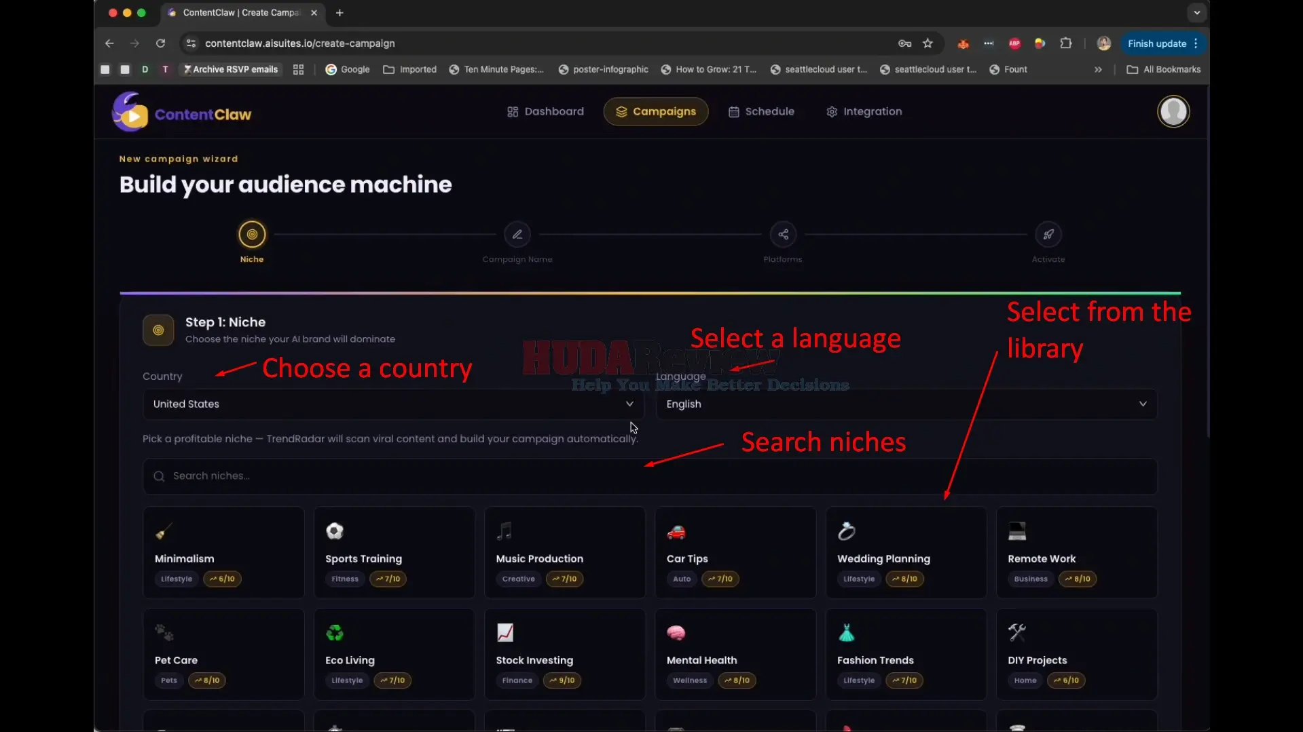Open the Language dropdown showing English
Image resolution: width=1303 pixels, height=732 pixels.
pyautogui.click(x=906, y=404)
